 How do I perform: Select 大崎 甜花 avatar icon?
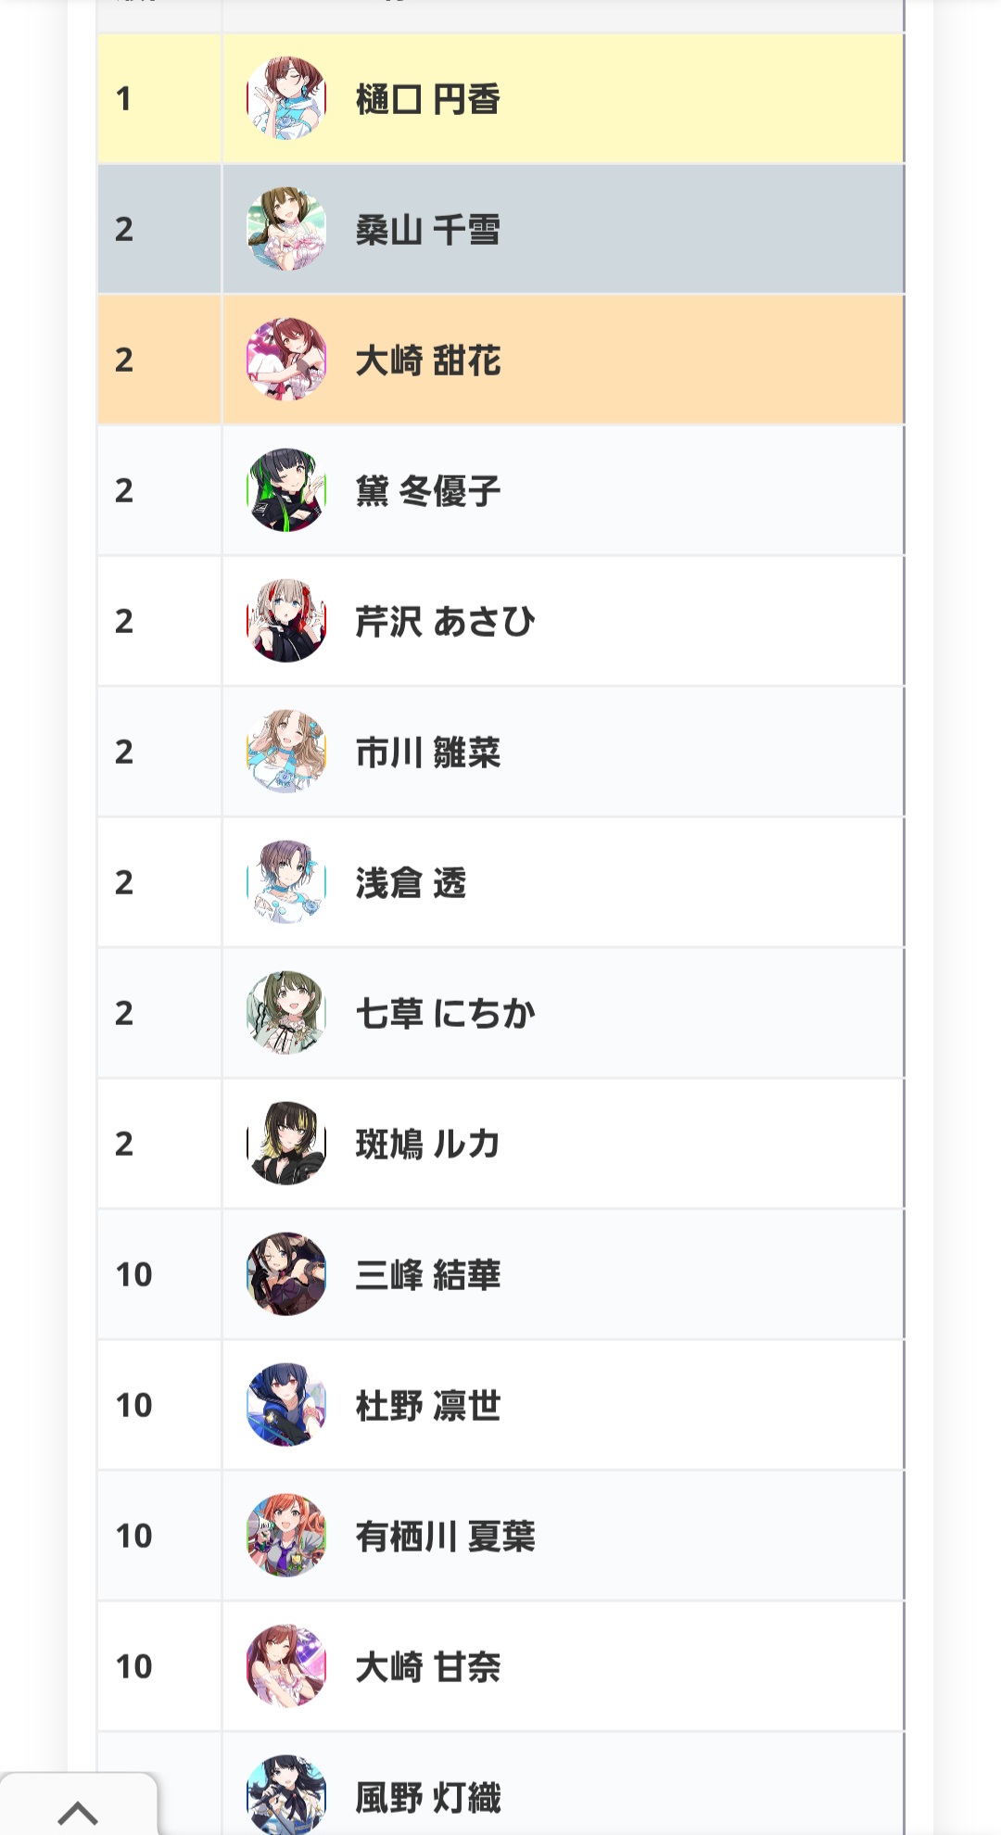tap(286, 360)
